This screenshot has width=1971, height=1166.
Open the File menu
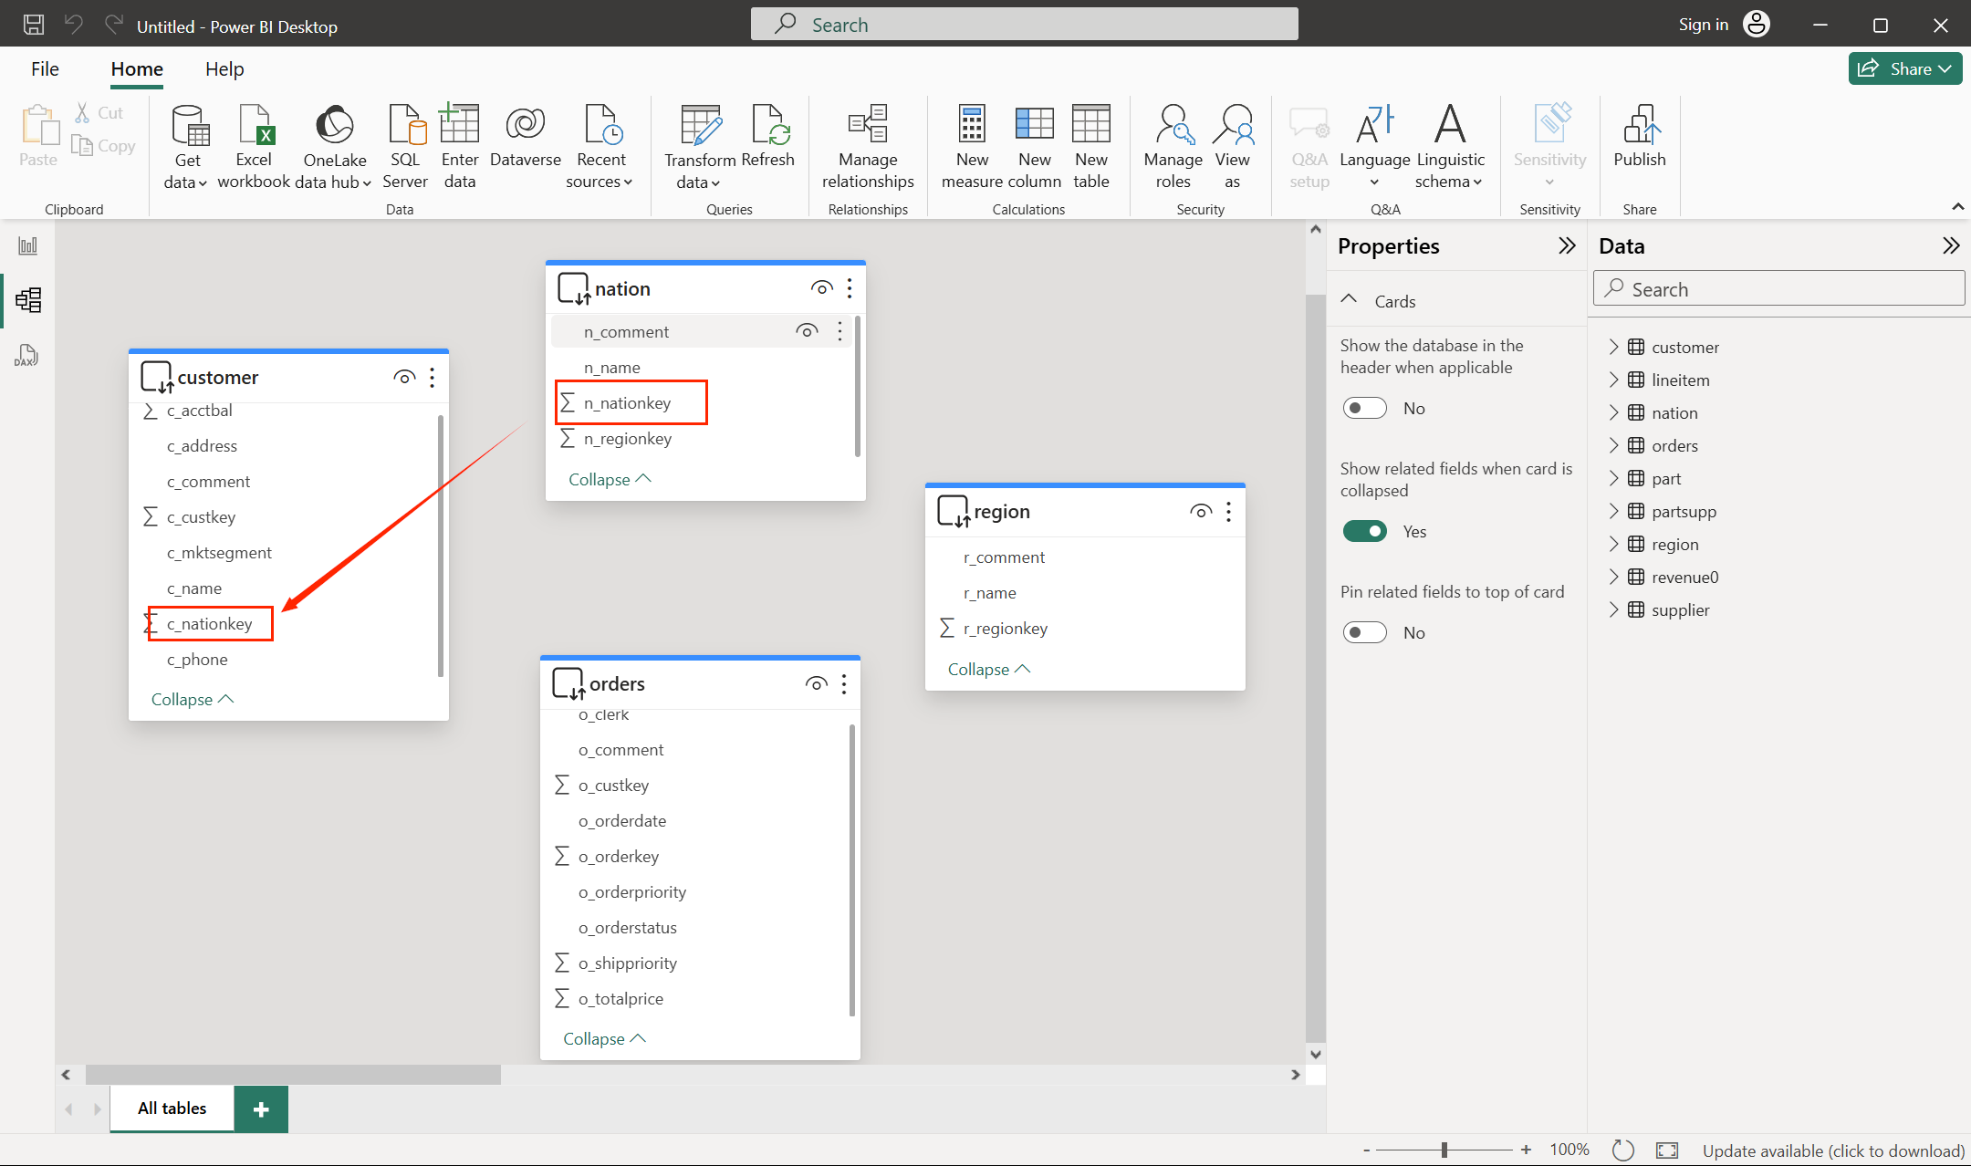point(45,68)
